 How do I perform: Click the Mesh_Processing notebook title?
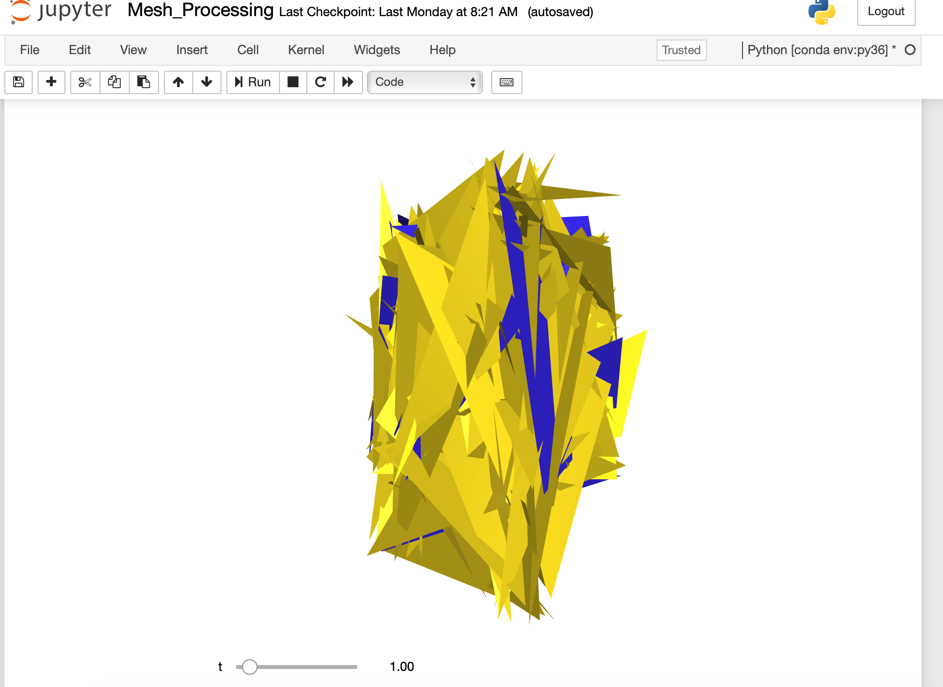(201, 10)
